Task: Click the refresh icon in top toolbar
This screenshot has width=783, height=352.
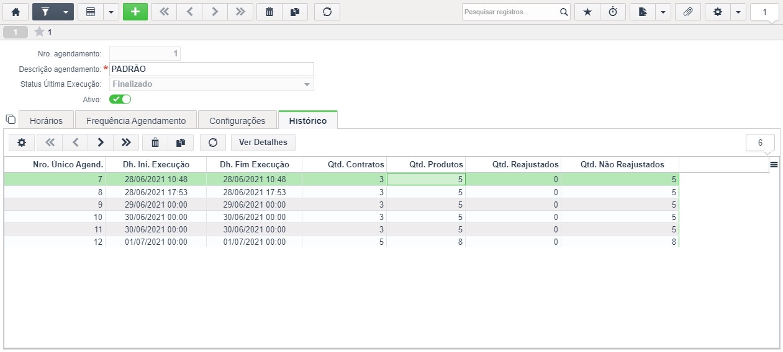Action: click(327, 12)
